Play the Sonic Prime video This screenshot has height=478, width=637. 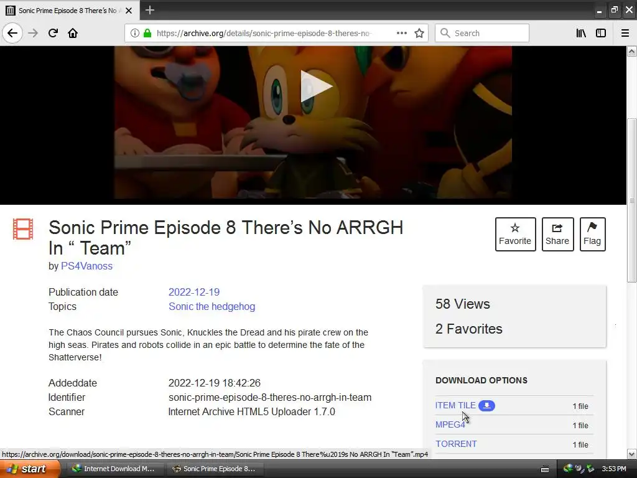(316, 86)
